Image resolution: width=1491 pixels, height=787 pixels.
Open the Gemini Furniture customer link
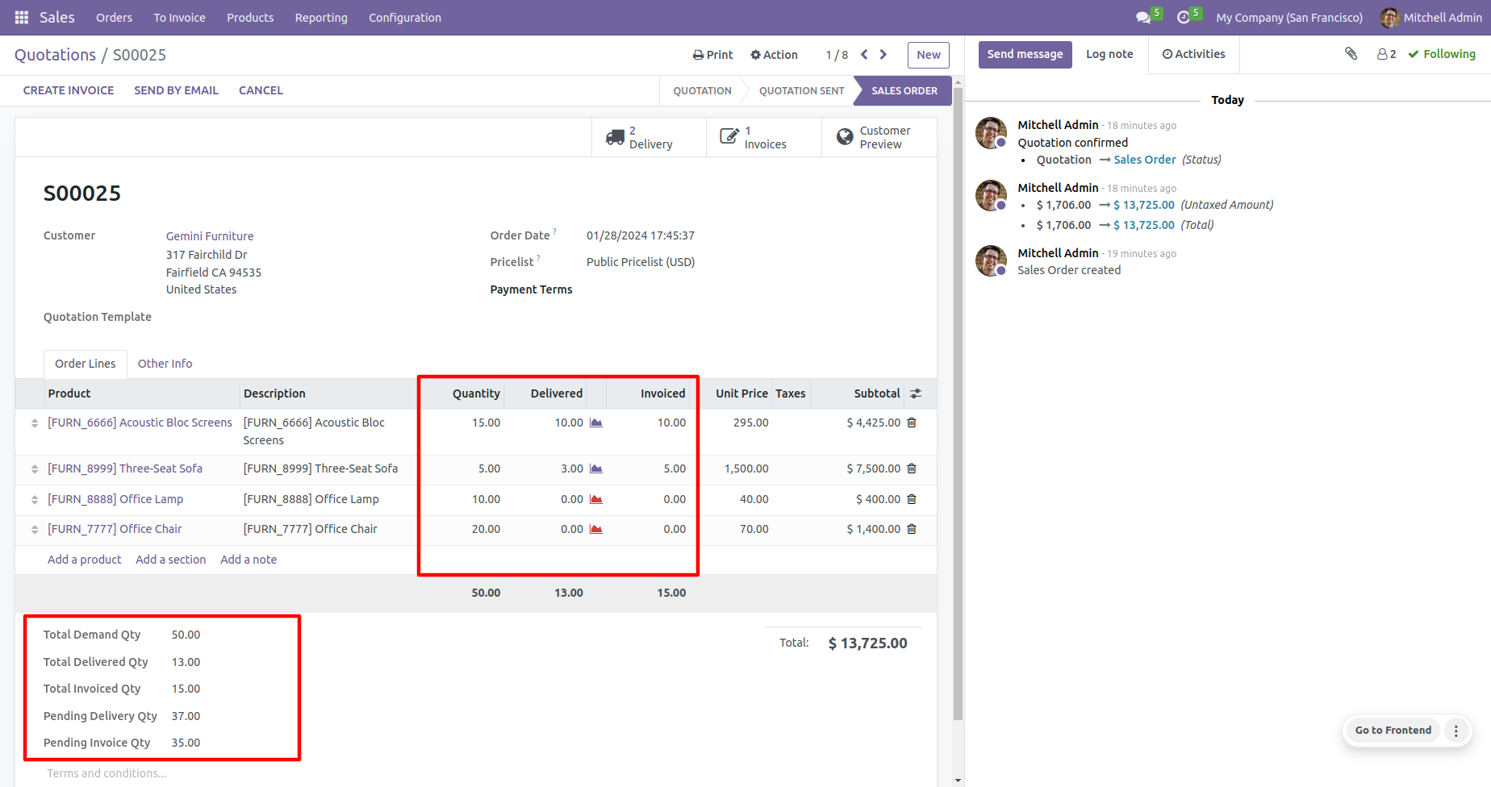tap(210, 236)
